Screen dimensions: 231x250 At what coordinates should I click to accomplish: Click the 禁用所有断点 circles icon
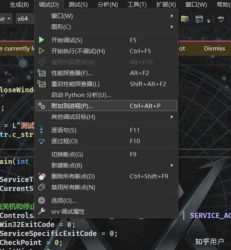point(42,187)
